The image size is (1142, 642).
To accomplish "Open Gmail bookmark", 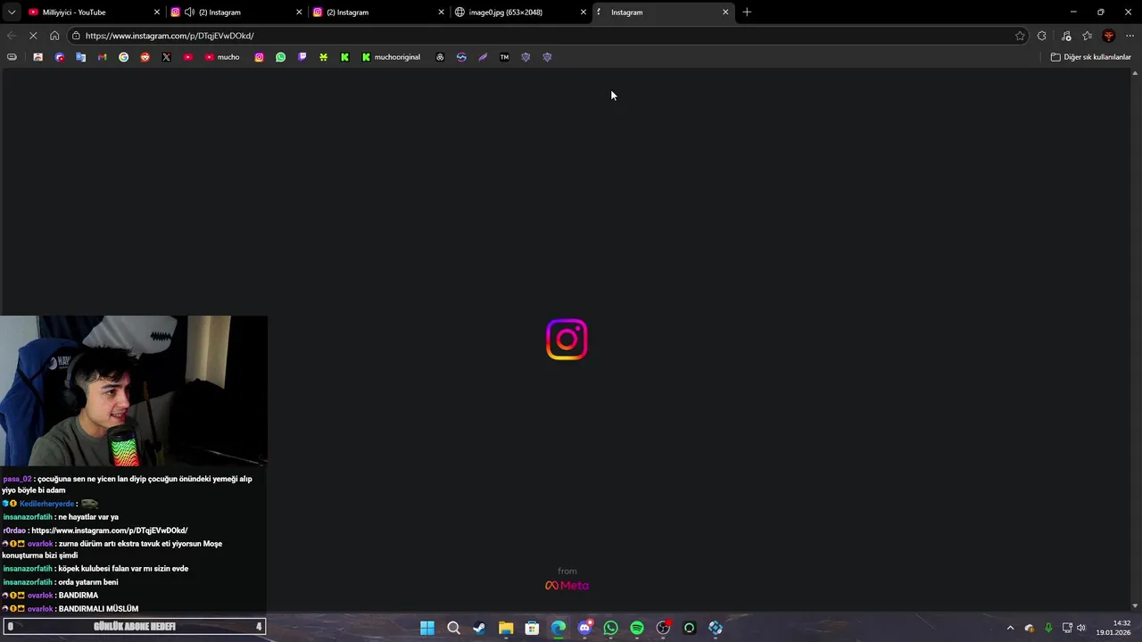I will (102, 57).
